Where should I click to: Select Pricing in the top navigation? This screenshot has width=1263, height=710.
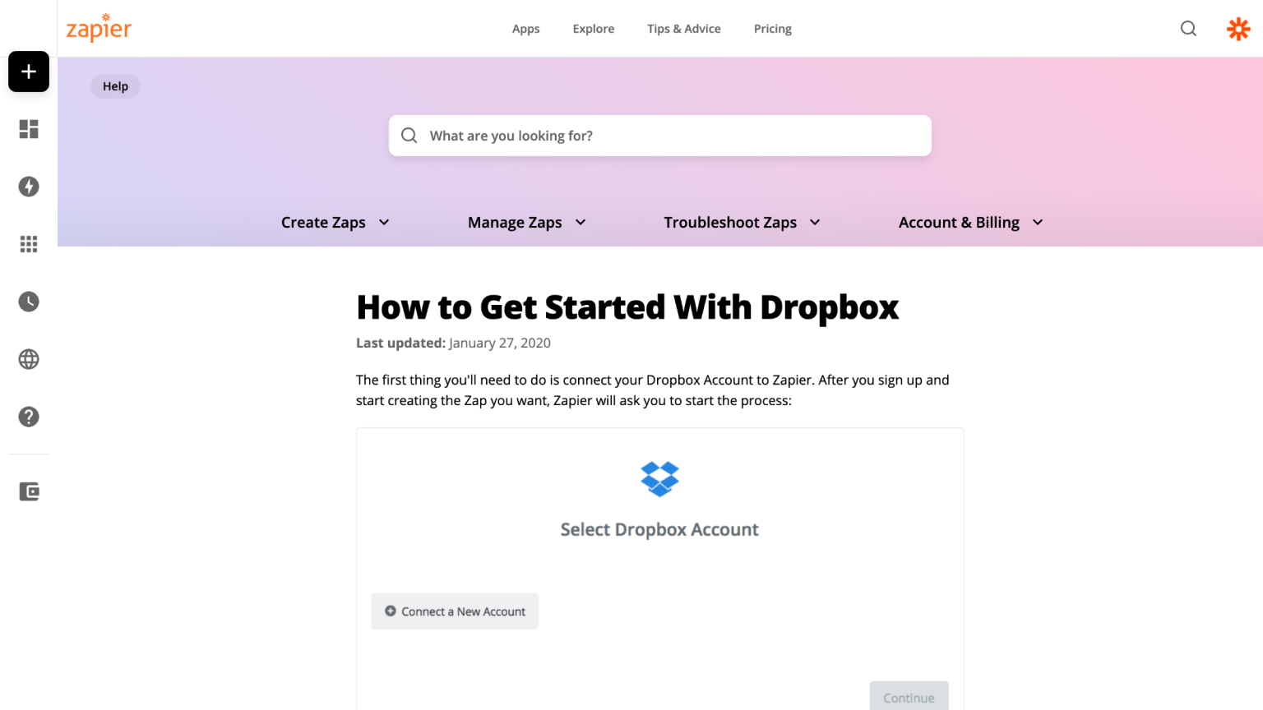click(x=772, y=29)
